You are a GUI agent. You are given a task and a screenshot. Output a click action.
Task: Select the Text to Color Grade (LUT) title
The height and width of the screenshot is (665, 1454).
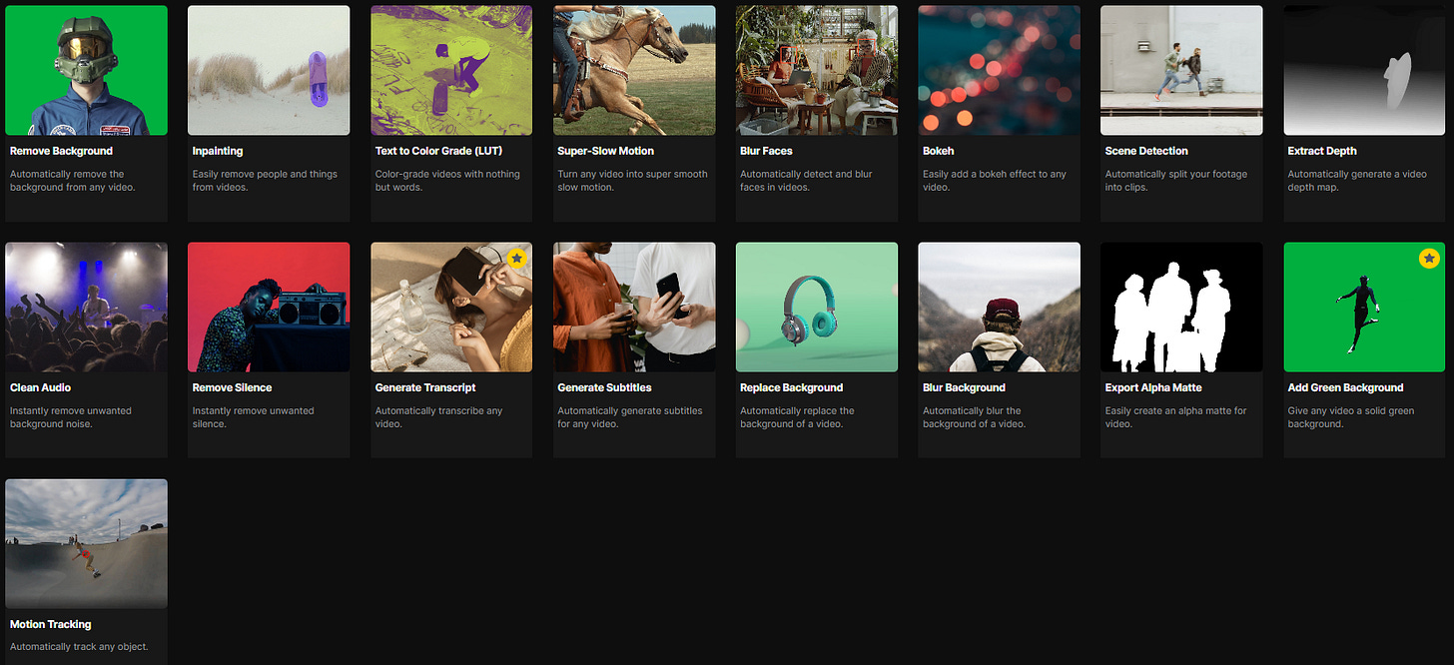pos(438,151)
